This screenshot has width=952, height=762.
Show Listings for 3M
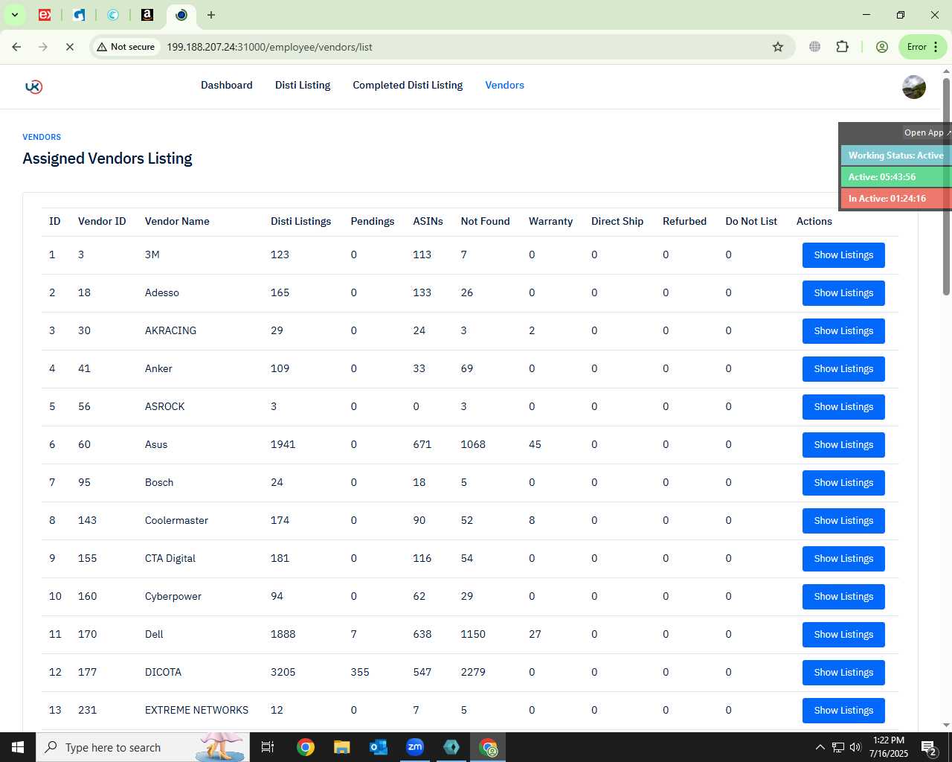[x=843, y=255]
